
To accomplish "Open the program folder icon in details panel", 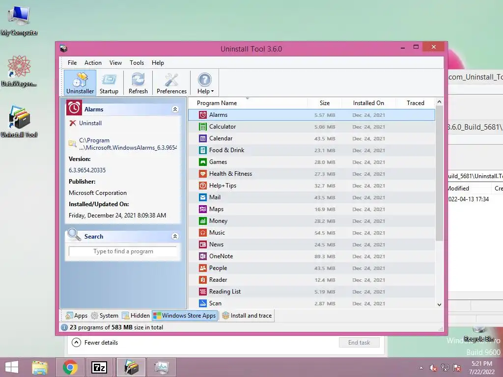I will coord(73,144).
